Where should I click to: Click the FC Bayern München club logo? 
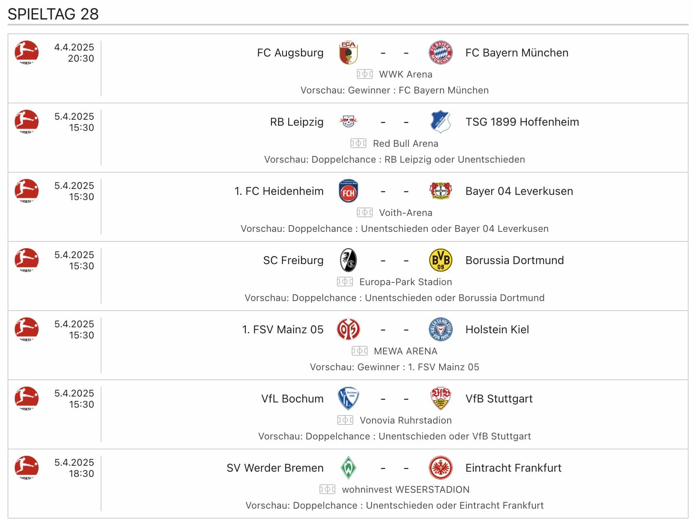click(x=441, y=52)
